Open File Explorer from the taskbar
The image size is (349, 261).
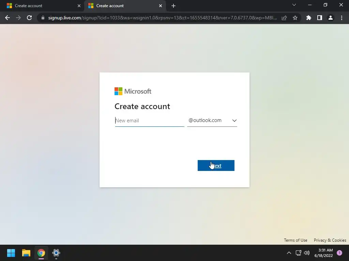[26, 253]
